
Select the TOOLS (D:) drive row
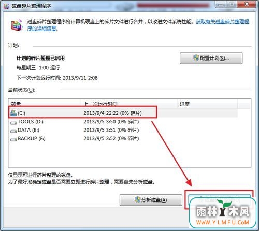pos(123,122)
